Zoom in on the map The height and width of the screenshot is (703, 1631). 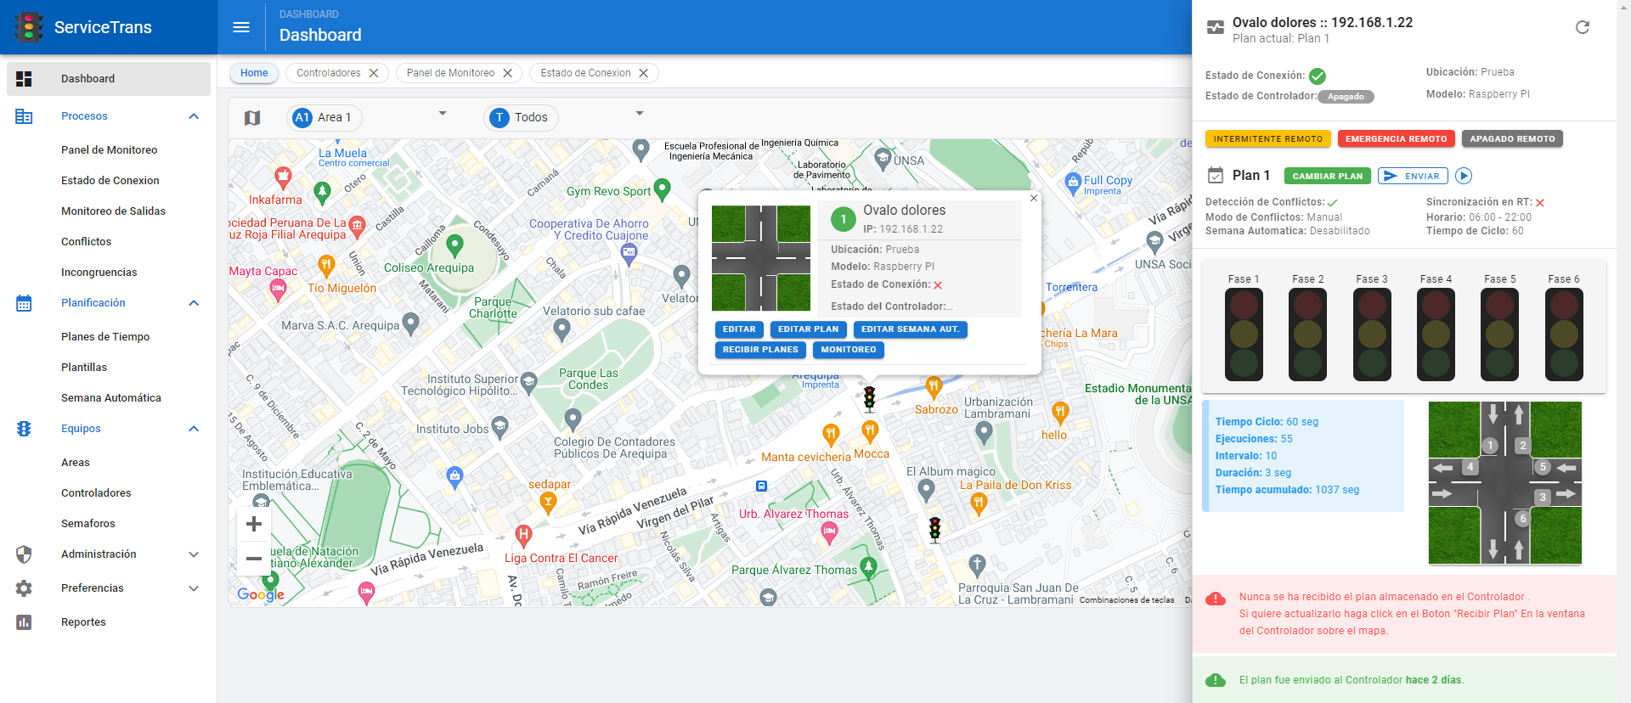[x=253, y=524]
